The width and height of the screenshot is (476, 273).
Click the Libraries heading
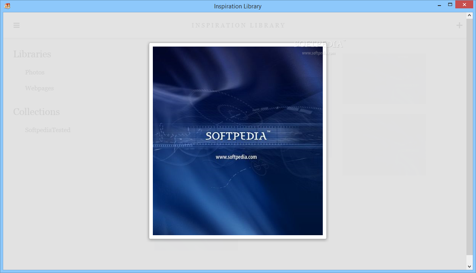coord(32,54)
